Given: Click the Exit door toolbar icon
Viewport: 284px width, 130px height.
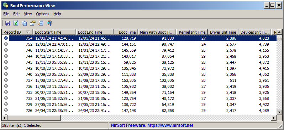Looking at the screenshot, I should pyautogui.click(x=49, y=23).
